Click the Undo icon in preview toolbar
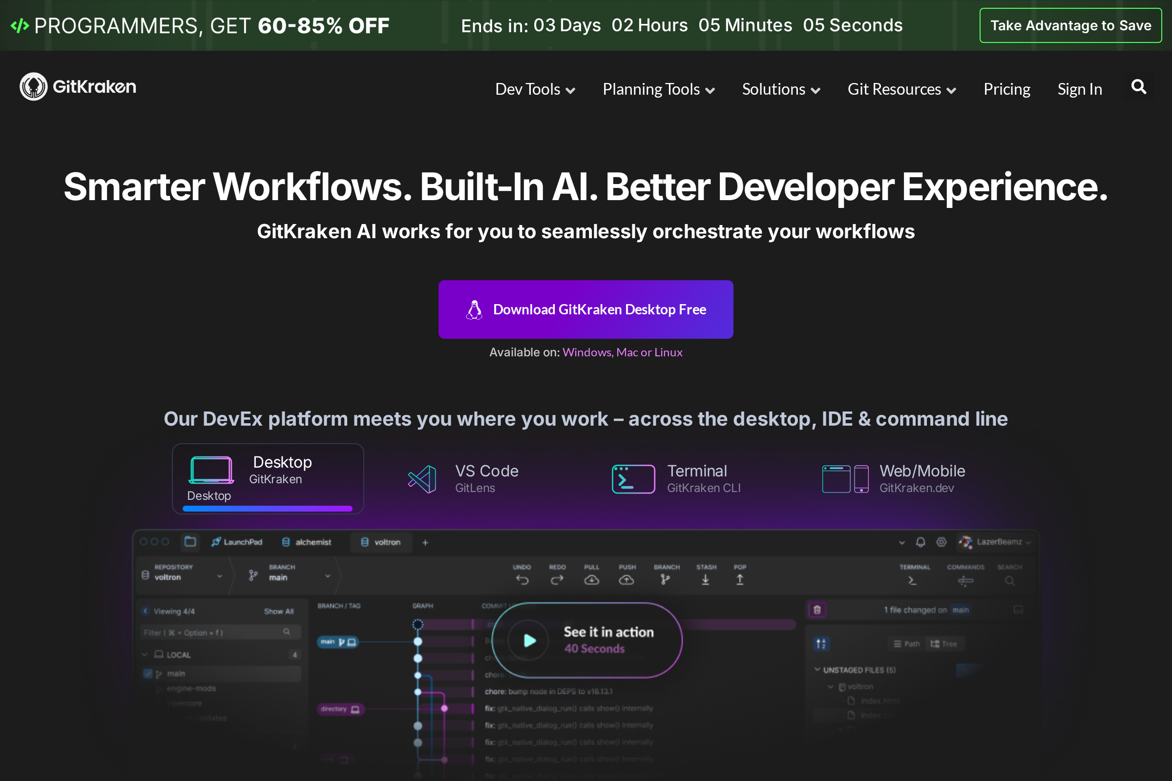The width and height of the screenshot is (1172, 781). point(522,580)
